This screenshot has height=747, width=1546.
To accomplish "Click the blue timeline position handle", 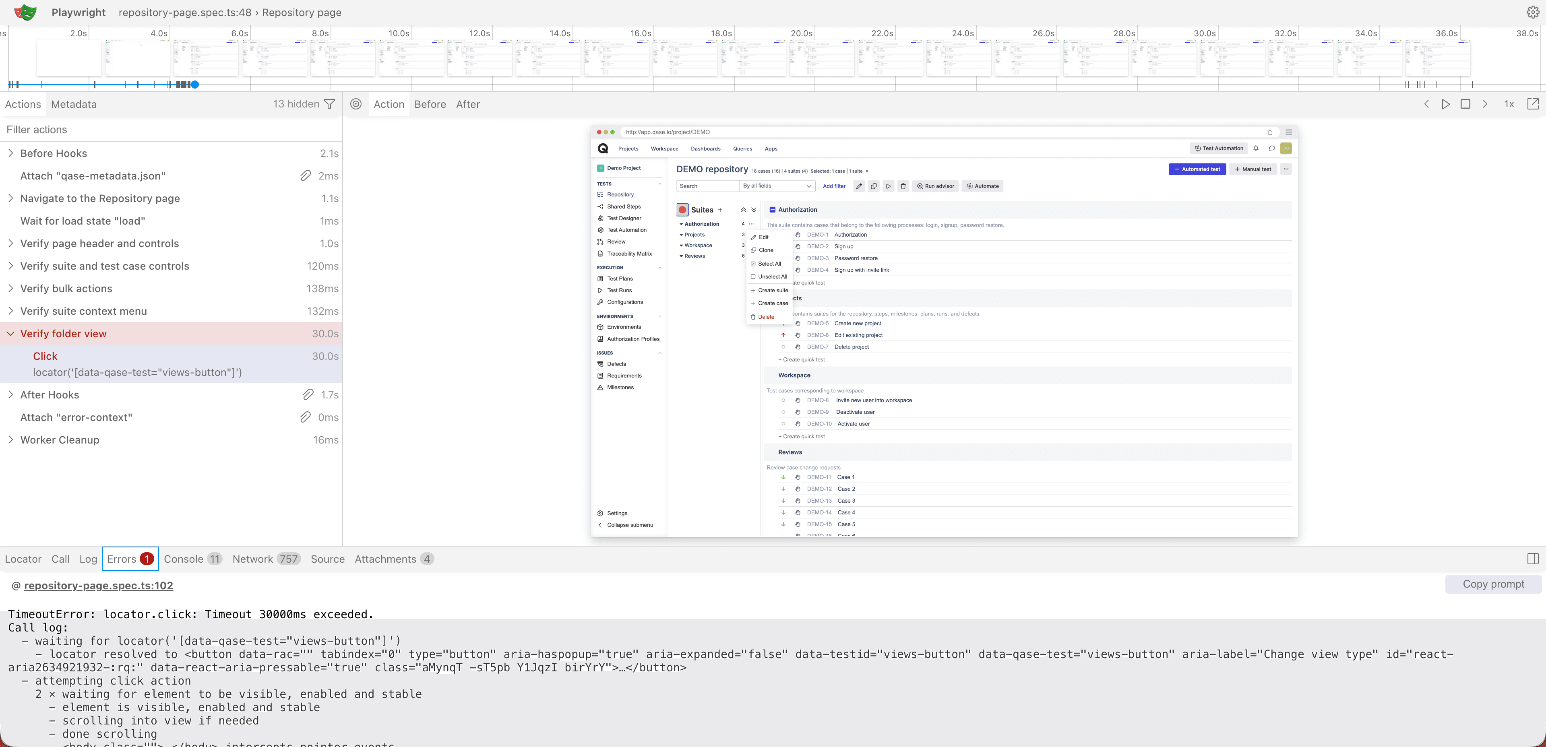I will point(194,85).
